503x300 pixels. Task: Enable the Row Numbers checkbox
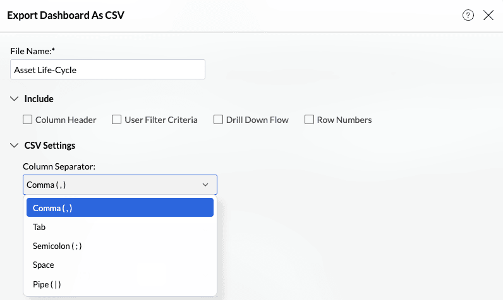point(309,120)
